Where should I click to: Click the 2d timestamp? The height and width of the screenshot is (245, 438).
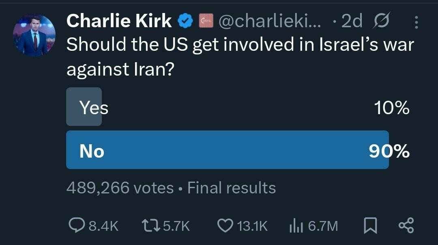pos(352,21)
